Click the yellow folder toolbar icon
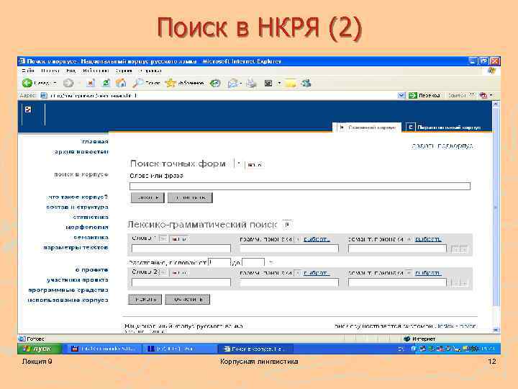 tap(291, 84)
